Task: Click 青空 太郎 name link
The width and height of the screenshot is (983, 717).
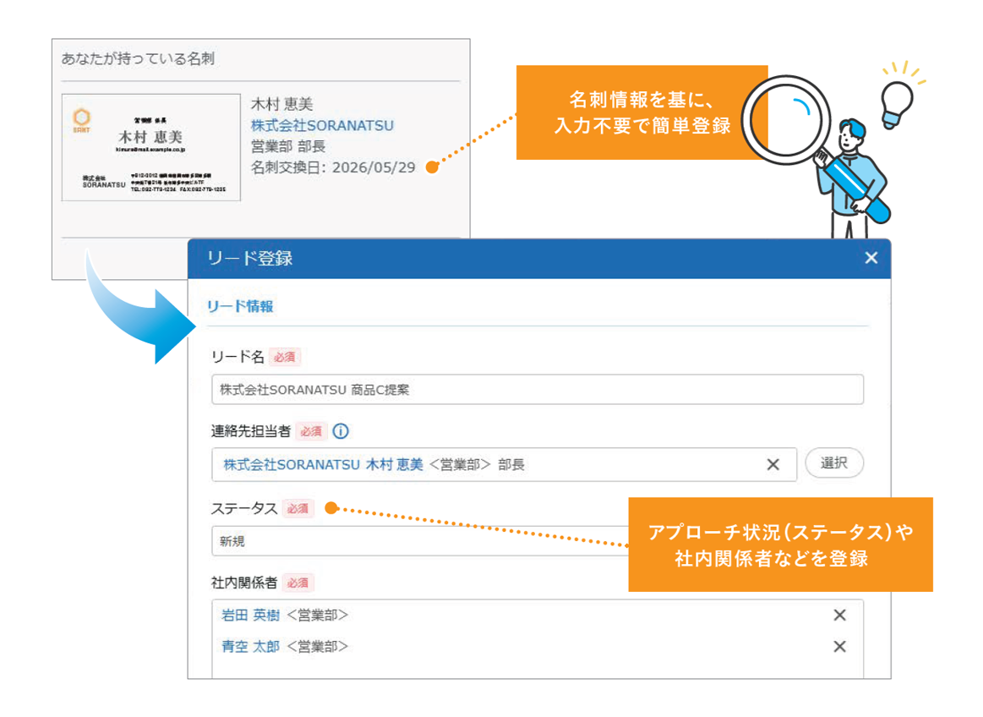Action: click(x=251, y=647)
